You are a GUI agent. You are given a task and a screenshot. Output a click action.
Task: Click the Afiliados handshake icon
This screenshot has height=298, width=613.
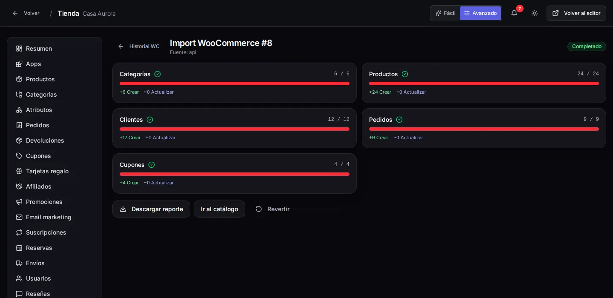point(19,186)
